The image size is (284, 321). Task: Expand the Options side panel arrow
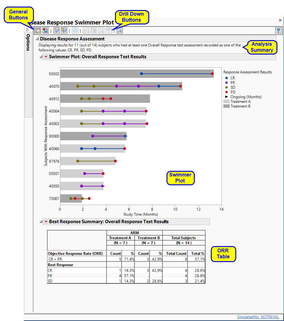tap(27, 30)
